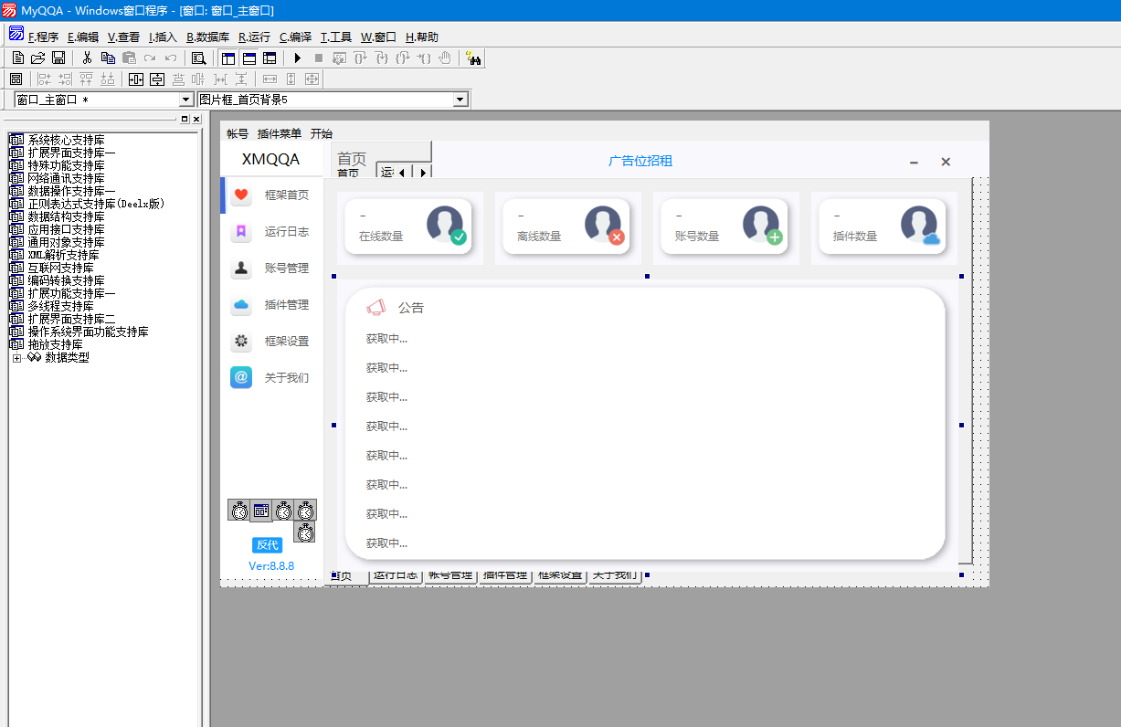This screenshot has width=1121, height=727.
Task: Expand the 数据类型 tree node
Action: point(16,358)
